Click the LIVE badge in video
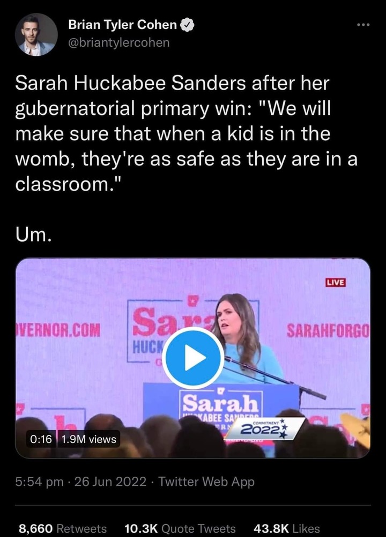 [336, 282]
